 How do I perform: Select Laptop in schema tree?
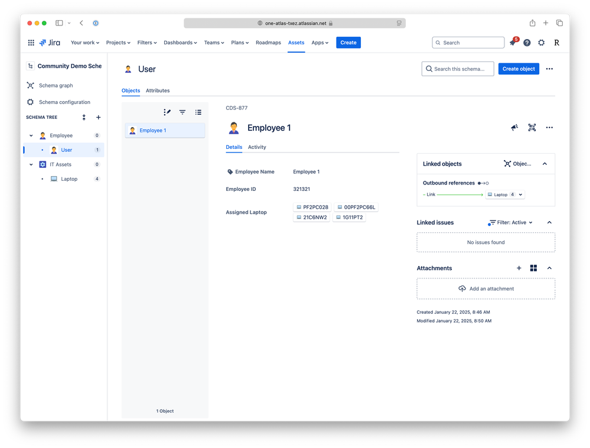pyautogui.click(x=64, y=179)
